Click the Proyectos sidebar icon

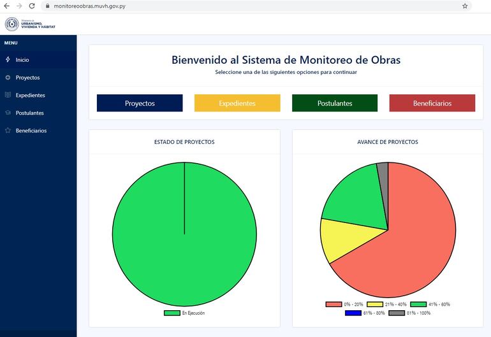click(x=8, y=78)
